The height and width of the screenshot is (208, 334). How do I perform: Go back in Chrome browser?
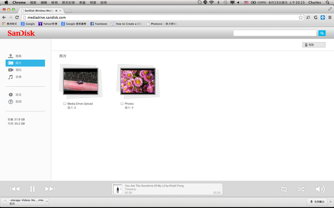pos(4,17)
